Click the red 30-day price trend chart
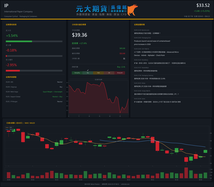The height and width of the screenshot is (187, 214). tap(98, 98)
